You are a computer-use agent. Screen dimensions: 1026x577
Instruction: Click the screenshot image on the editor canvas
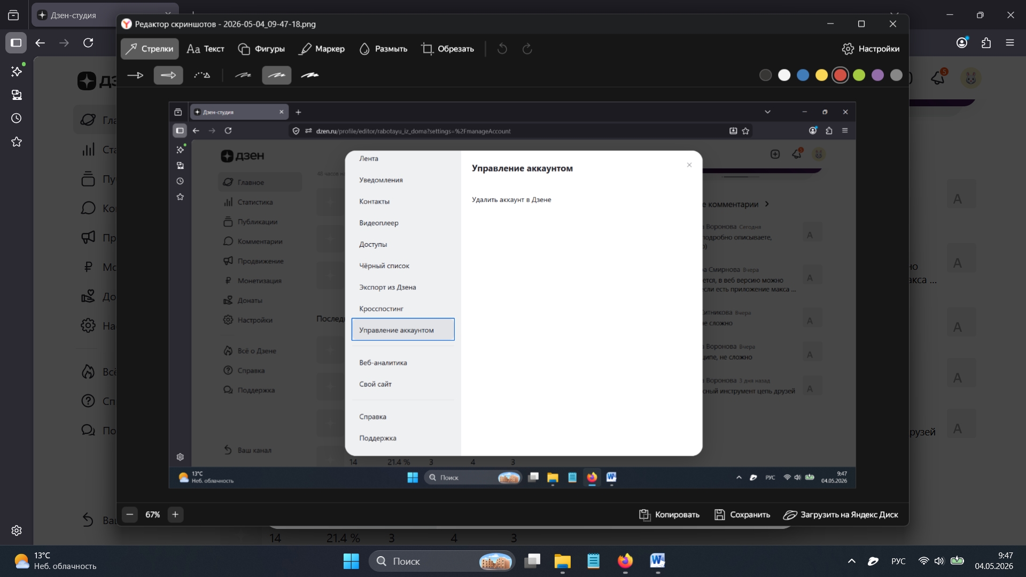[x=512, y=295]
